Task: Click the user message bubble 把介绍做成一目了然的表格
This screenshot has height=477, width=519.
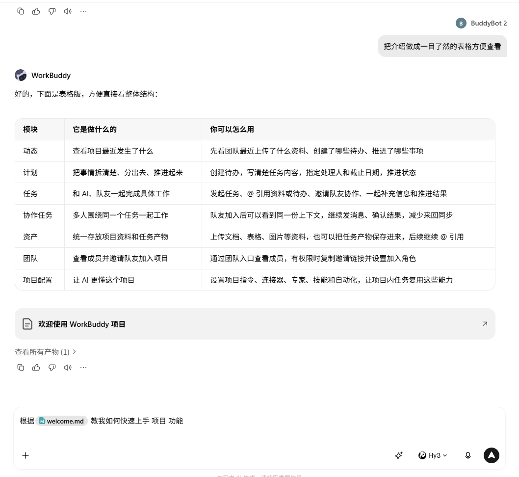Action: click(x=442, y=46)
